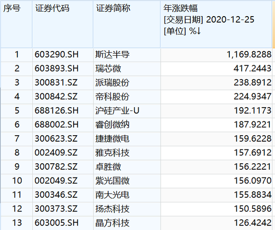Select stock name 沪硅产业-U
This screenshot has height=230, width=275.
[x=117, y=110]
